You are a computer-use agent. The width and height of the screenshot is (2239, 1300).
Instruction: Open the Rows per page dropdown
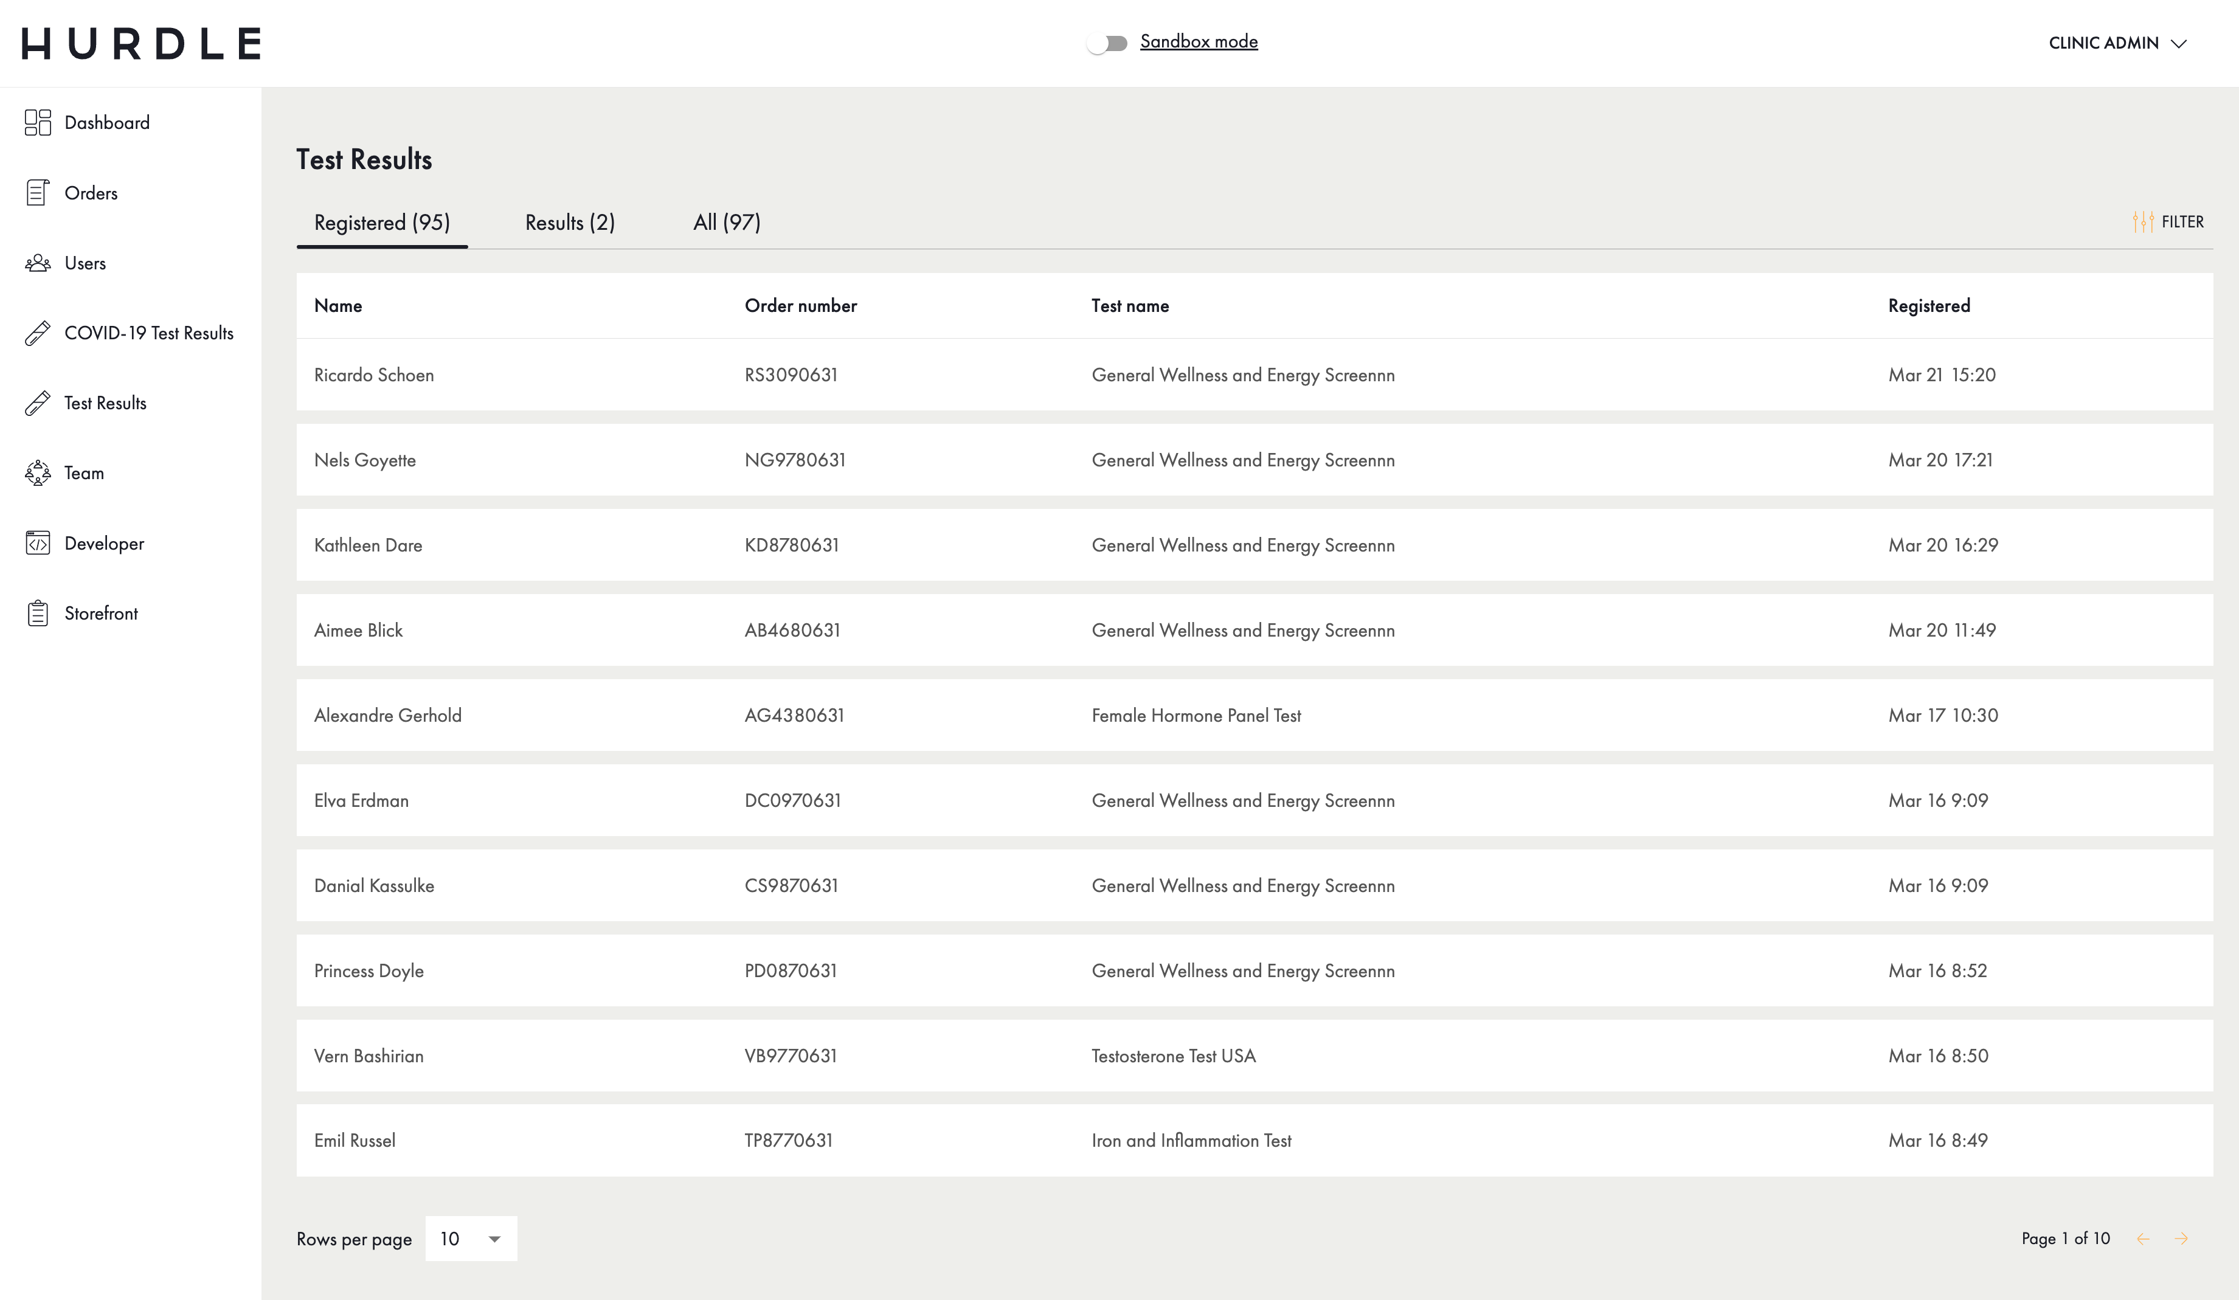[x=471, y=1239]
